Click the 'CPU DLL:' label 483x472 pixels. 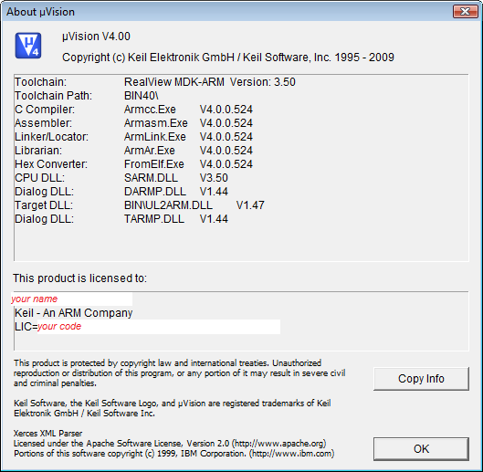(x=39, y=178)
